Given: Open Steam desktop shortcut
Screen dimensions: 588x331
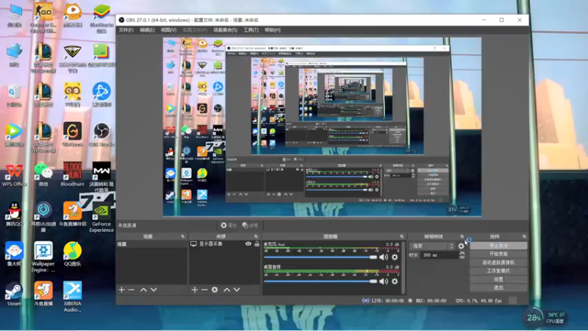Looking at the screenshot, I should tap(14, 294).
